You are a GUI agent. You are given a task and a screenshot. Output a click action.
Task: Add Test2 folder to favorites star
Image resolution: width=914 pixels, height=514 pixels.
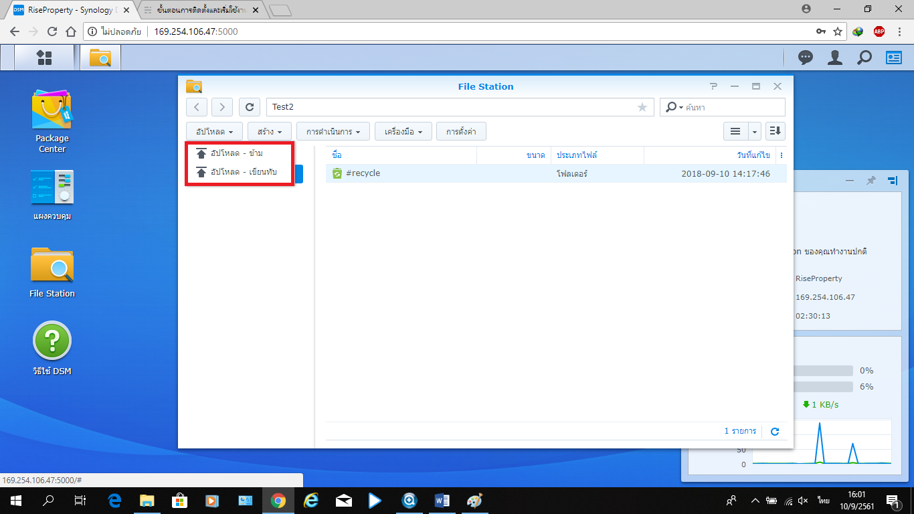coord(642,107)
